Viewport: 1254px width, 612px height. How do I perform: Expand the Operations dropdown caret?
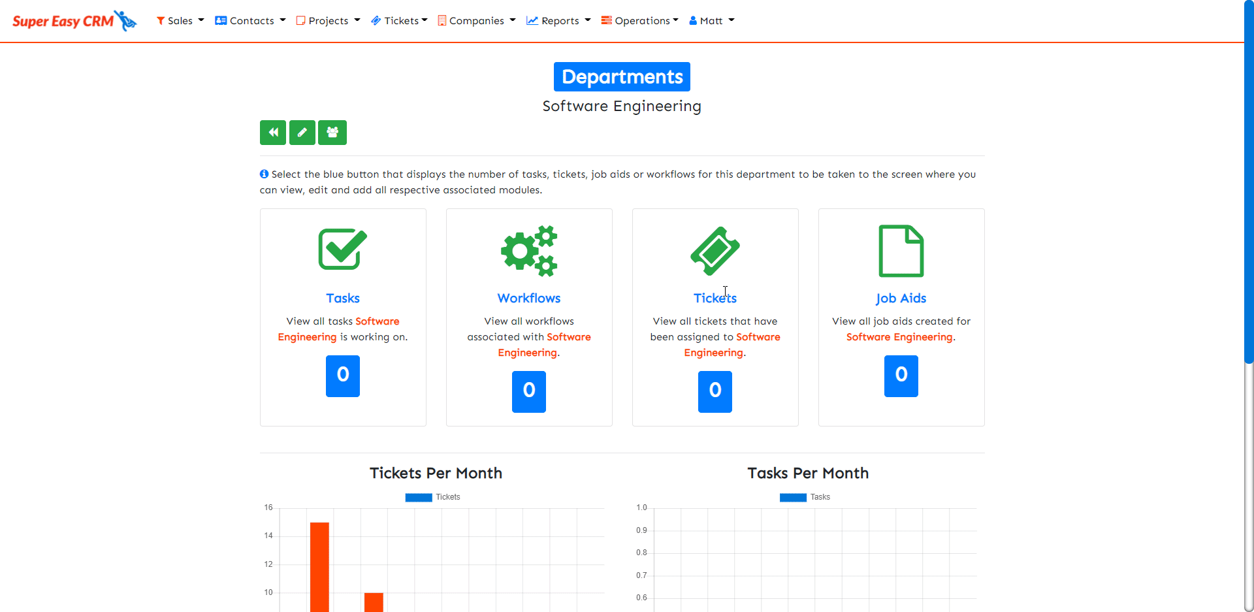pos(675,20)
